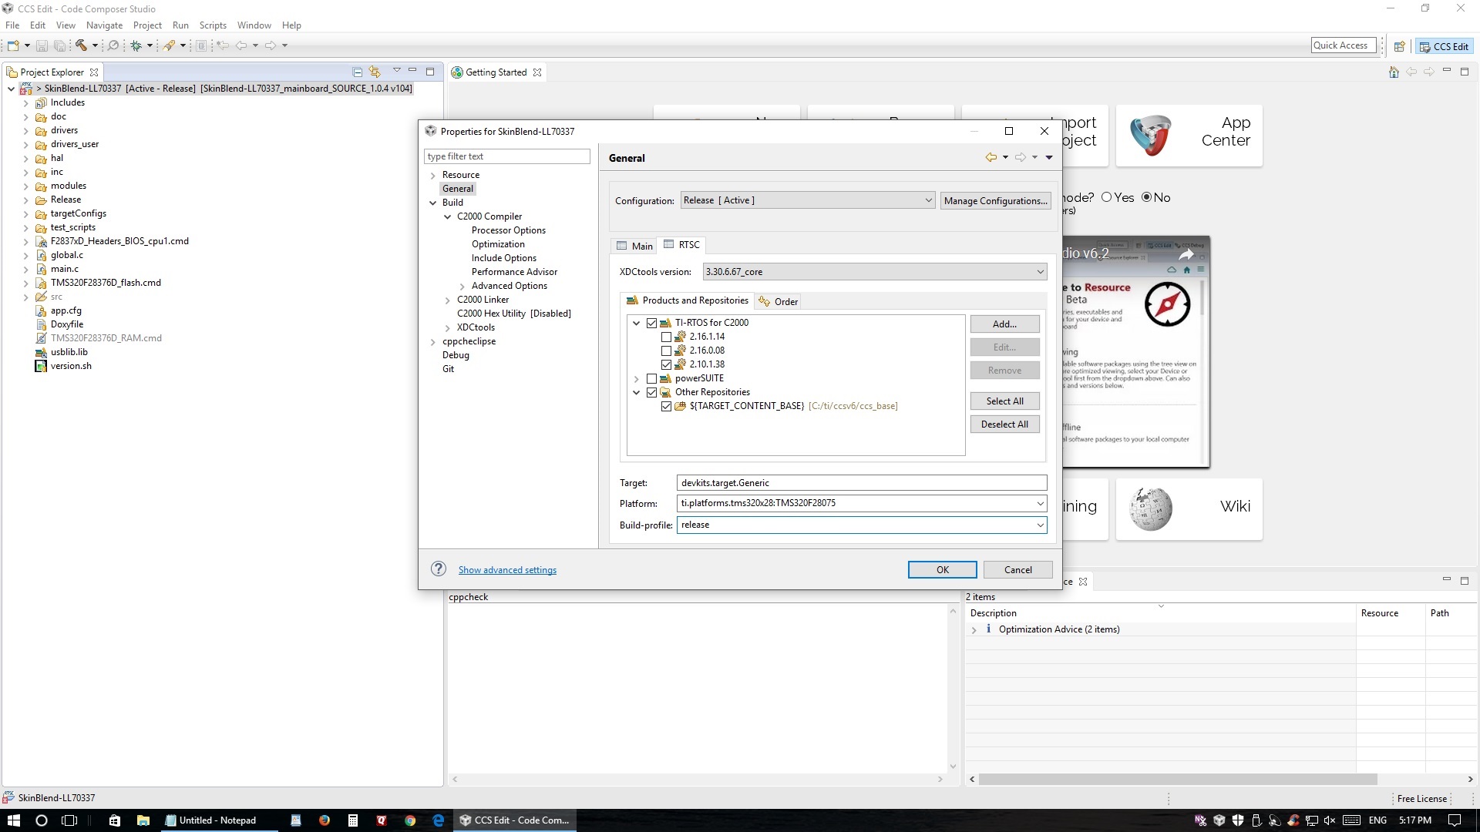
Task: Click the Getting Started home icon
Action: click(x=1394, y=72)
